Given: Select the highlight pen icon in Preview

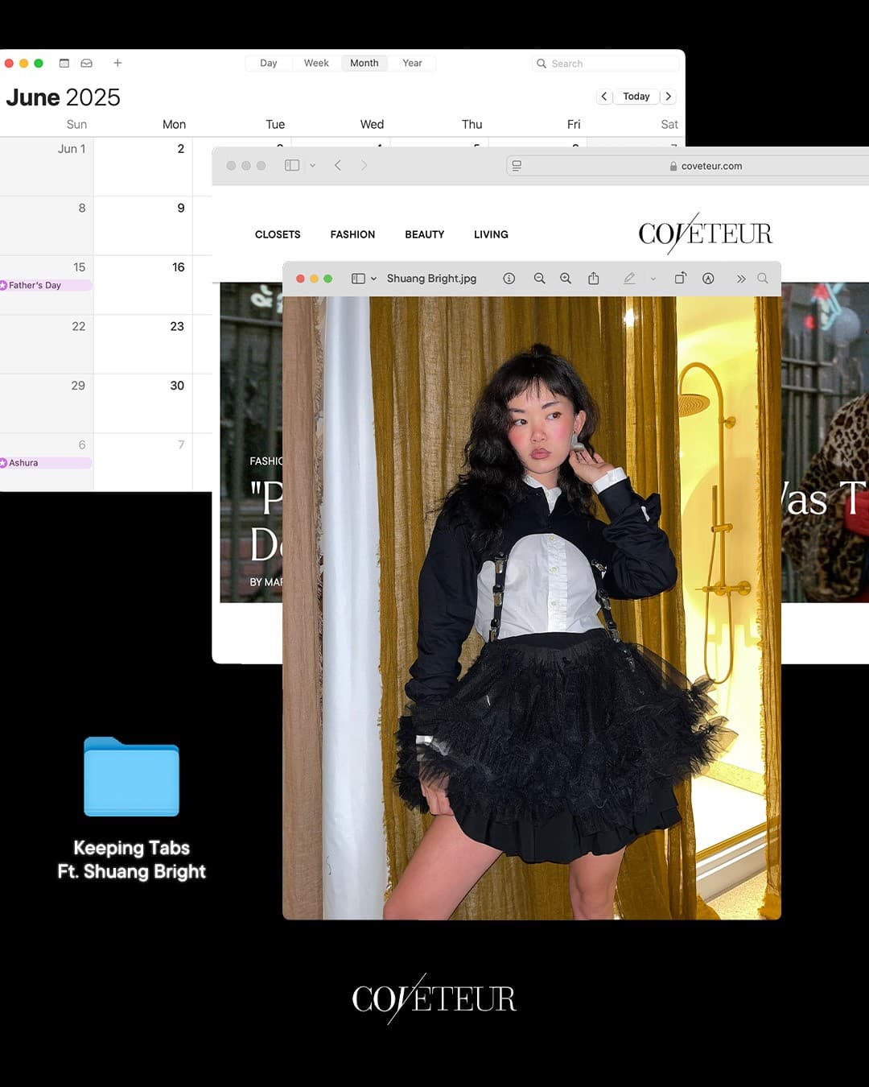Looking at the screenshot, I should (629, 279).
